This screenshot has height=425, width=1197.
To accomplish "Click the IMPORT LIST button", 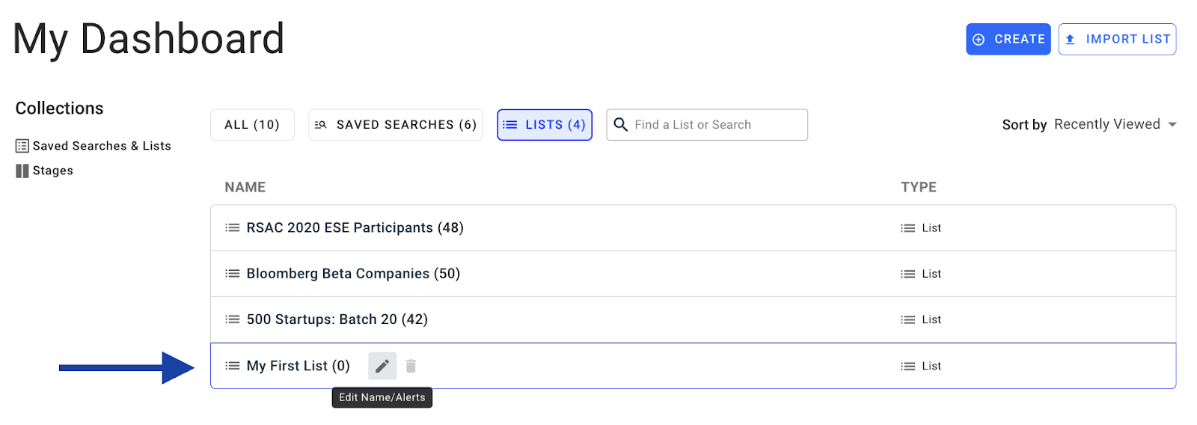I will [1117, 39].
